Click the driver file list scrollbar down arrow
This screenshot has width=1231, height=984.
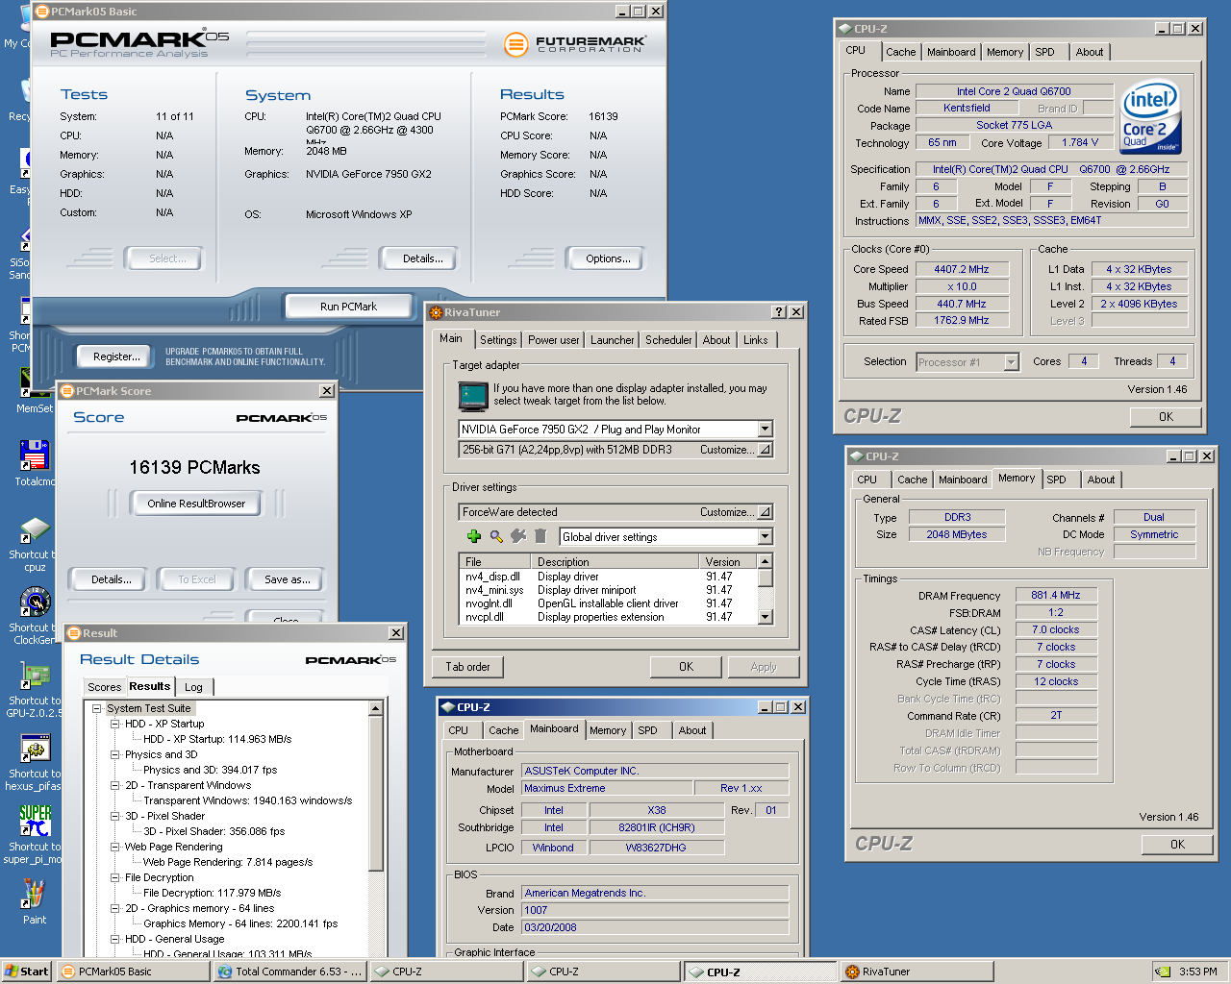pos(766,617)
